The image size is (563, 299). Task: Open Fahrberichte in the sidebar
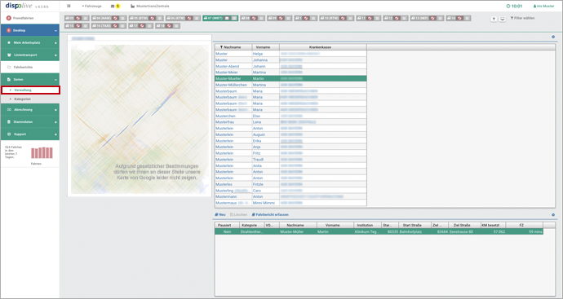pos(30,67)
